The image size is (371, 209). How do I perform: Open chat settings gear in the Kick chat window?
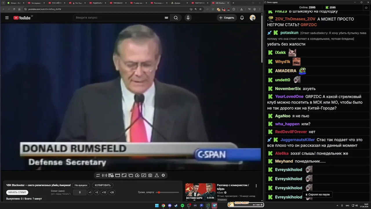pyautogui.click(x=366, y=8)
